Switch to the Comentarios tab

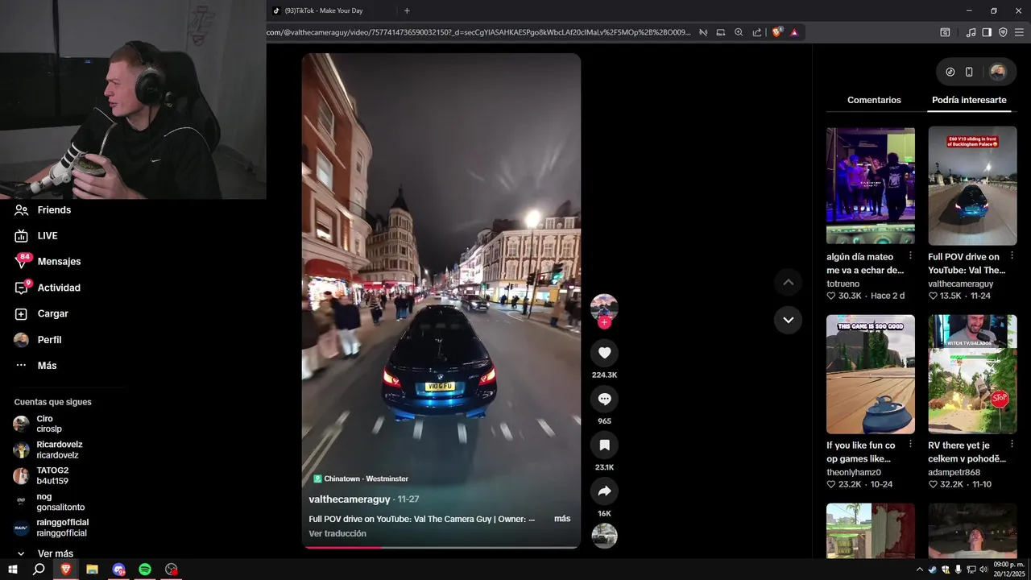click(x=874, y=100)
